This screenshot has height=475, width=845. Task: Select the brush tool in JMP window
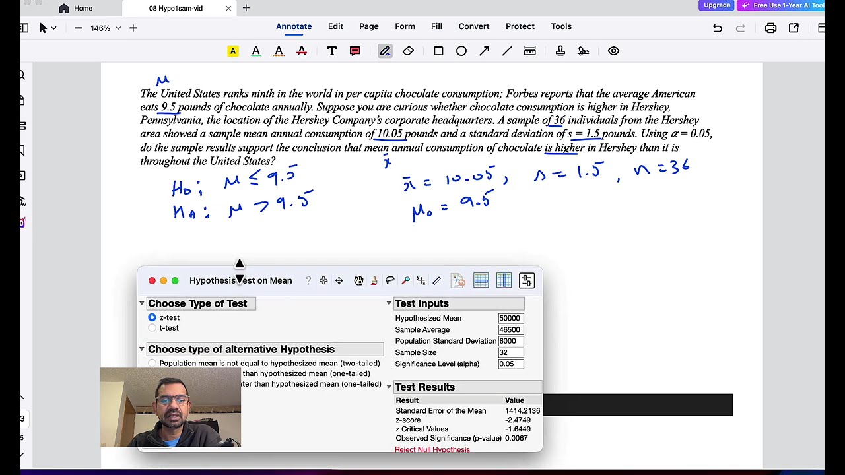point(374,280)
